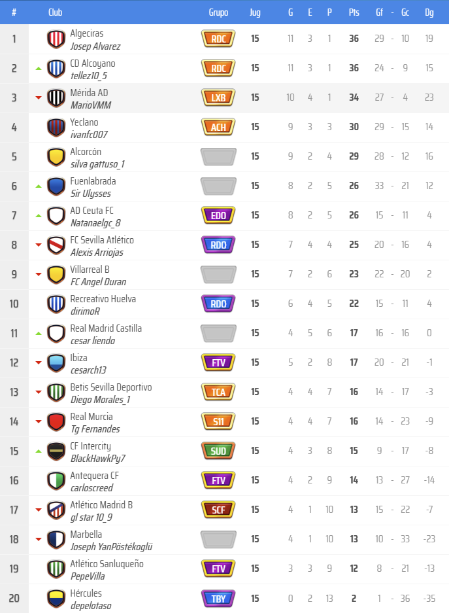Click the Dg column header
The image size is (449, 613).
429,12
